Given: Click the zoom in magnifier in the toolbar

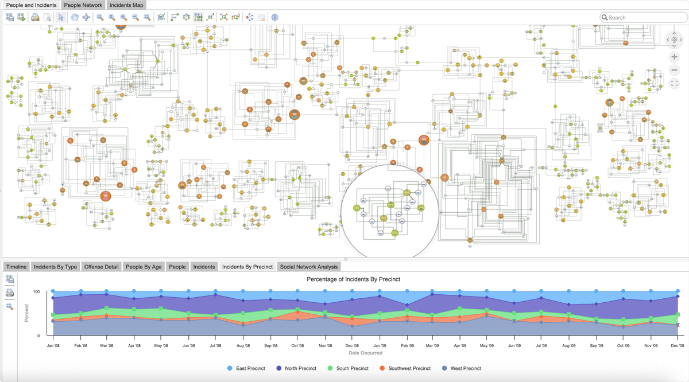Looking at the screenshot, I should click(123, 17).
